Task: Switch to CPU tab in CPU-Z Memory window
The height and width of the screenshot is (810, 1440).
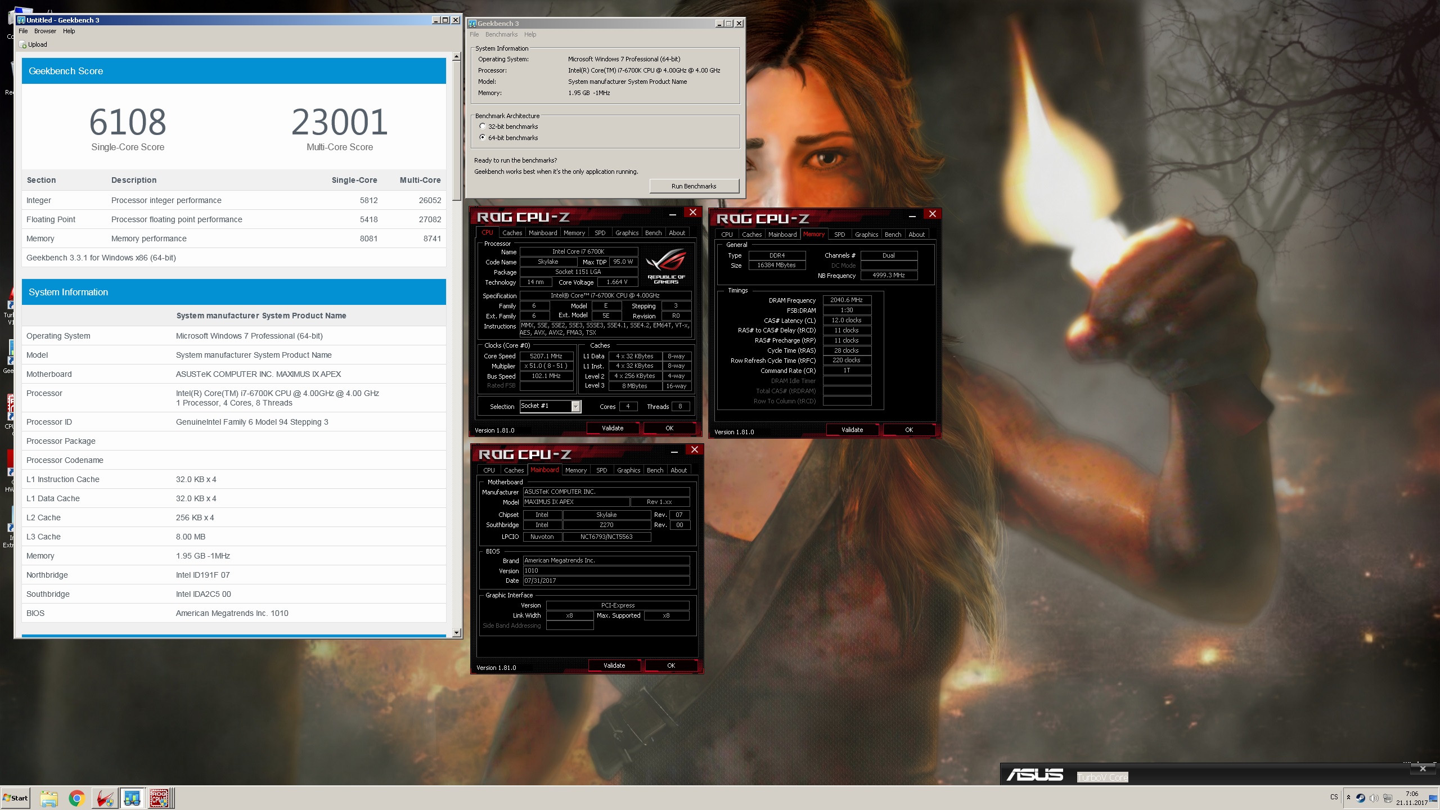Action: point(727,235)
